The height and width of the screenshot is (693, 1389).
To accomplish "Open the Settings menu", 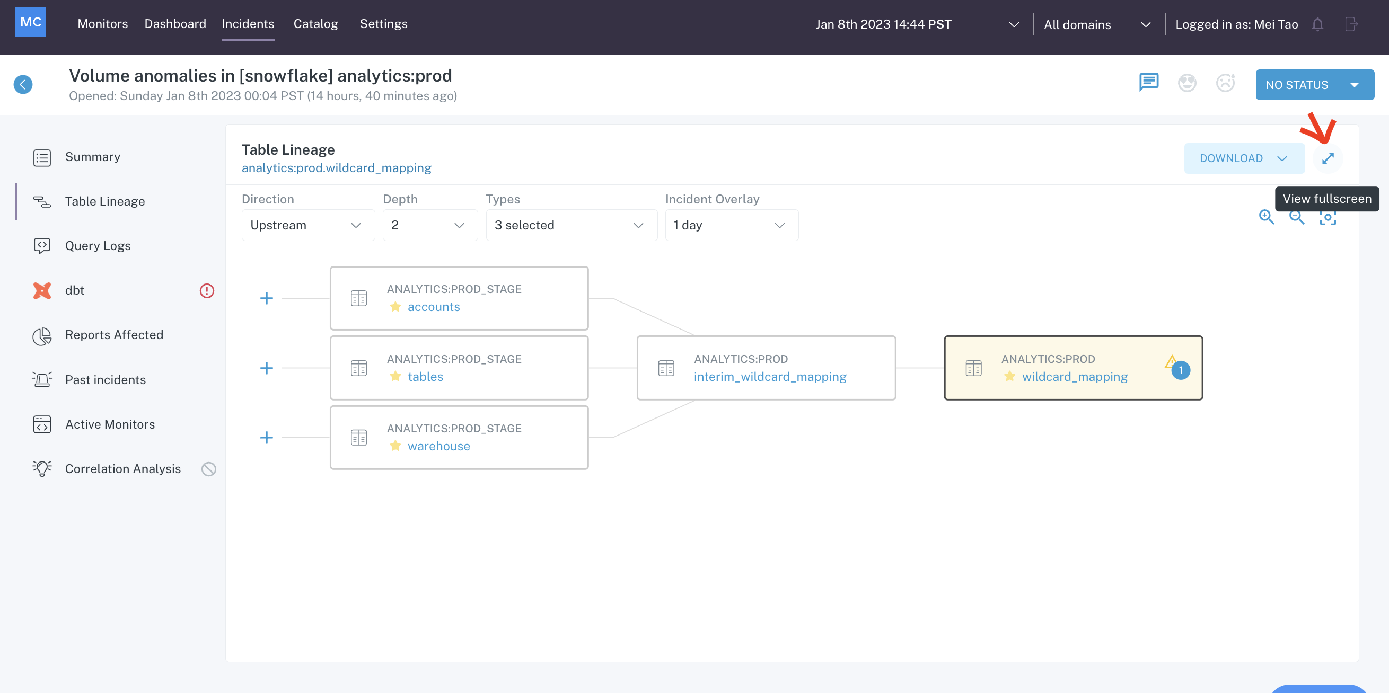I will pyautogui.click(x=383, y=24).
